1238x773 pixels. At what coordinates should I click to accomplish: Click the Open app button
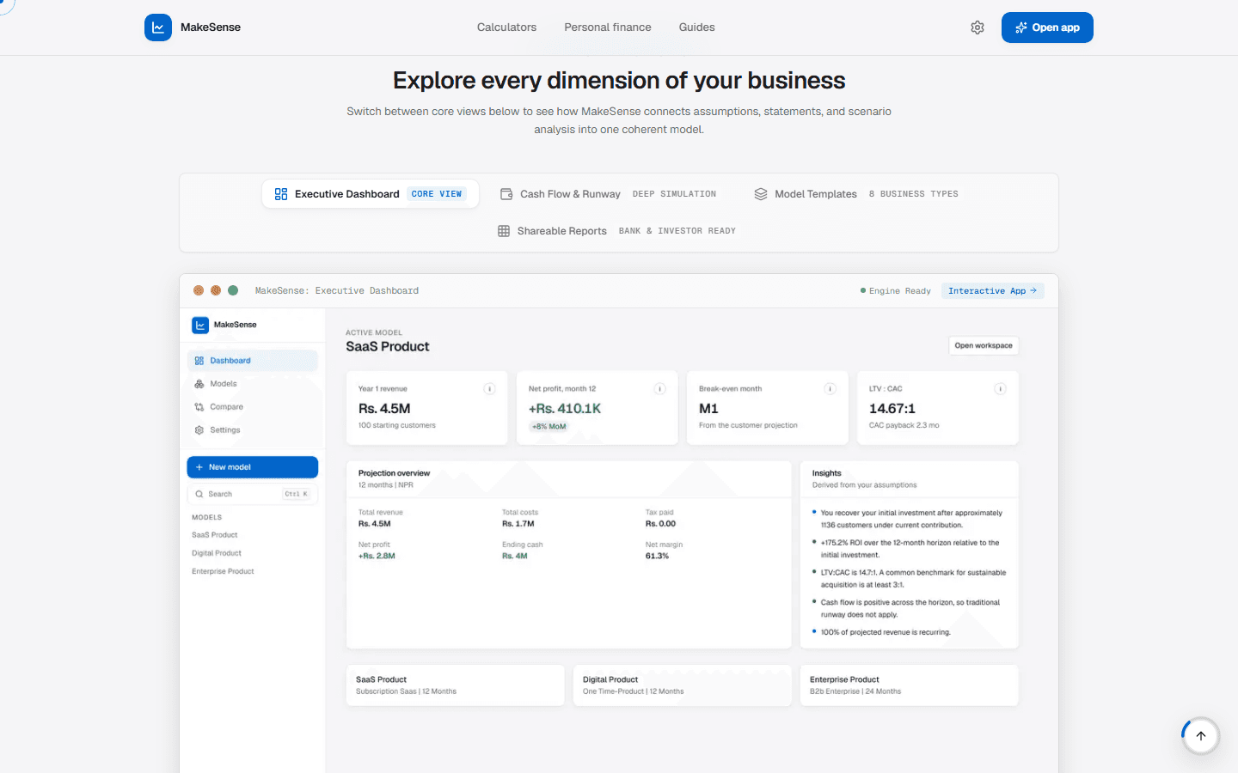point(1047,27)
